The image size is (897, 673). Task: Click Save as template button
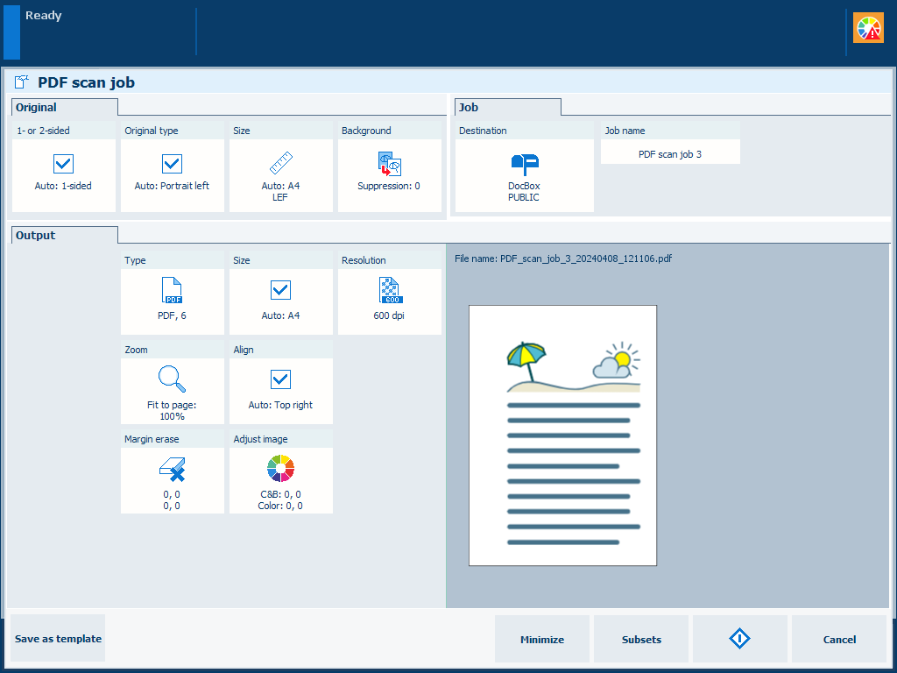[58, 639]
